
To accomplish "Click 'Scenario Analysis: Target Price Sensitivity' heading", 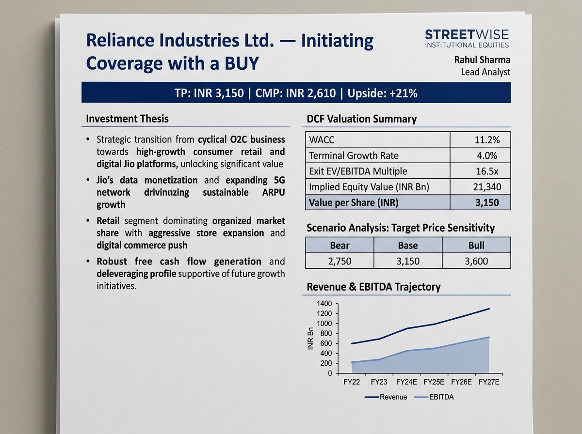I will pyautogui.click(x=401, y=227).
